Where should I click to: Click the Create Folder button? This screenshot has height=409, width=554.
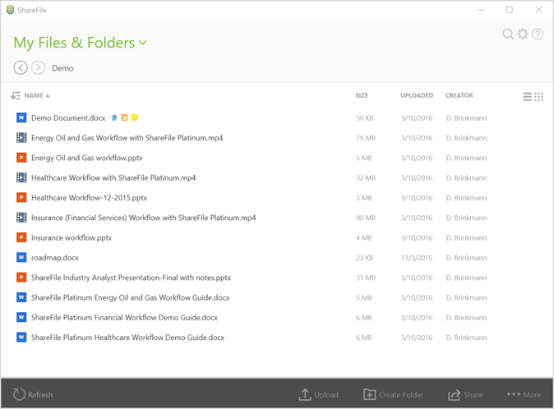pos(393,394)
